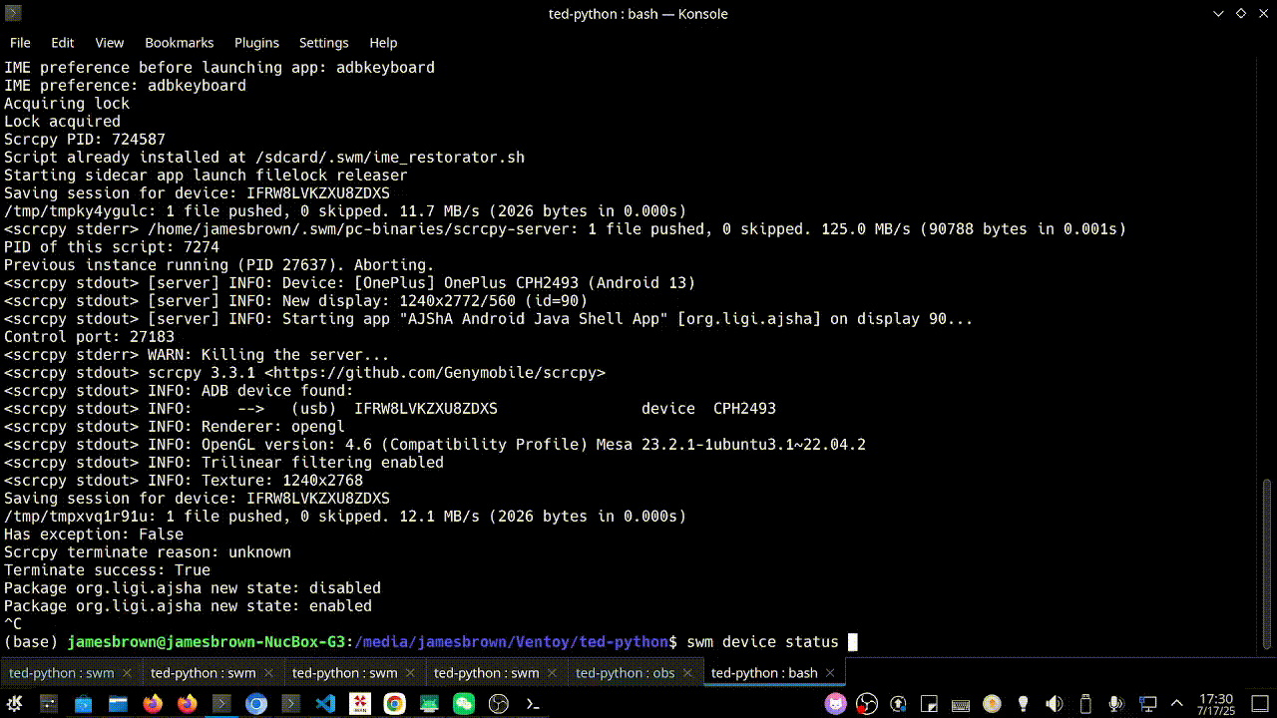
Task: Open OBS Studio from the system tray
Action: [865, 704]
